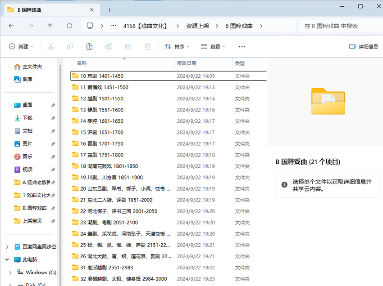Select folder 18 湖南花鼓戏 1801-1850
Image resolution: width=383 pixels, height=286 pixels.
169,166
